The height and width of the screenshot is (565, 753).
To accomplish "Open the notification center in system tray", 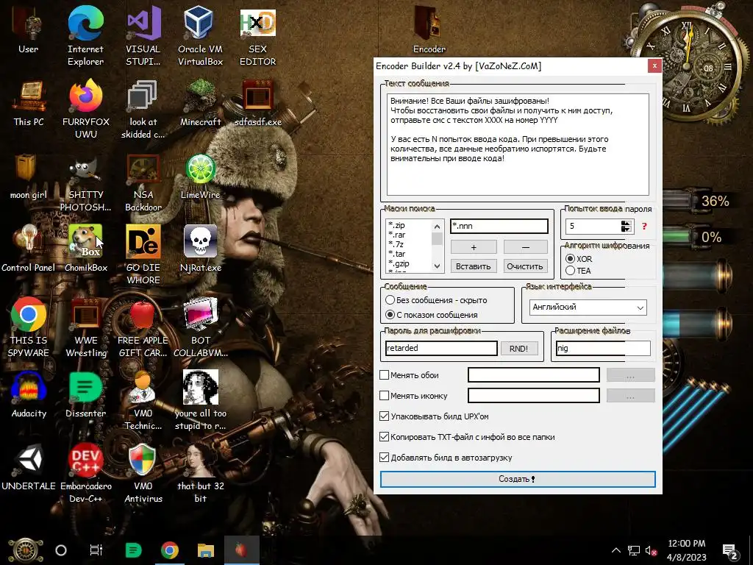I will (730, 552).
